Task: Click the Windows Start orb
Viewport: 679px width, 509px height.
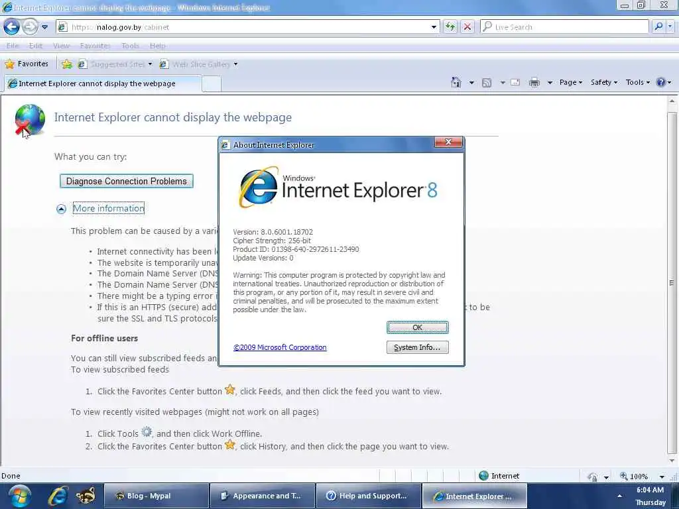Action: tap(19, 496)
